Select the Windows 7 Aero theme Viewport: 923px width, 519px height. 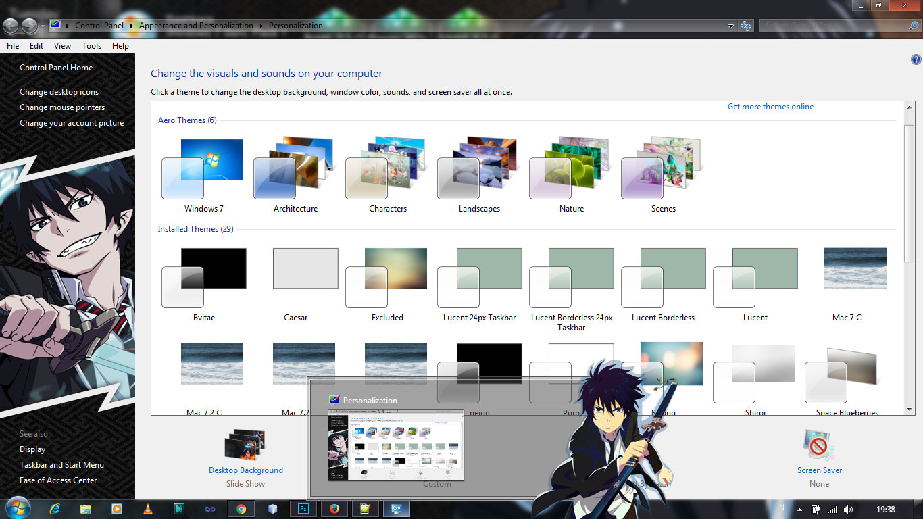pos(203,174)
